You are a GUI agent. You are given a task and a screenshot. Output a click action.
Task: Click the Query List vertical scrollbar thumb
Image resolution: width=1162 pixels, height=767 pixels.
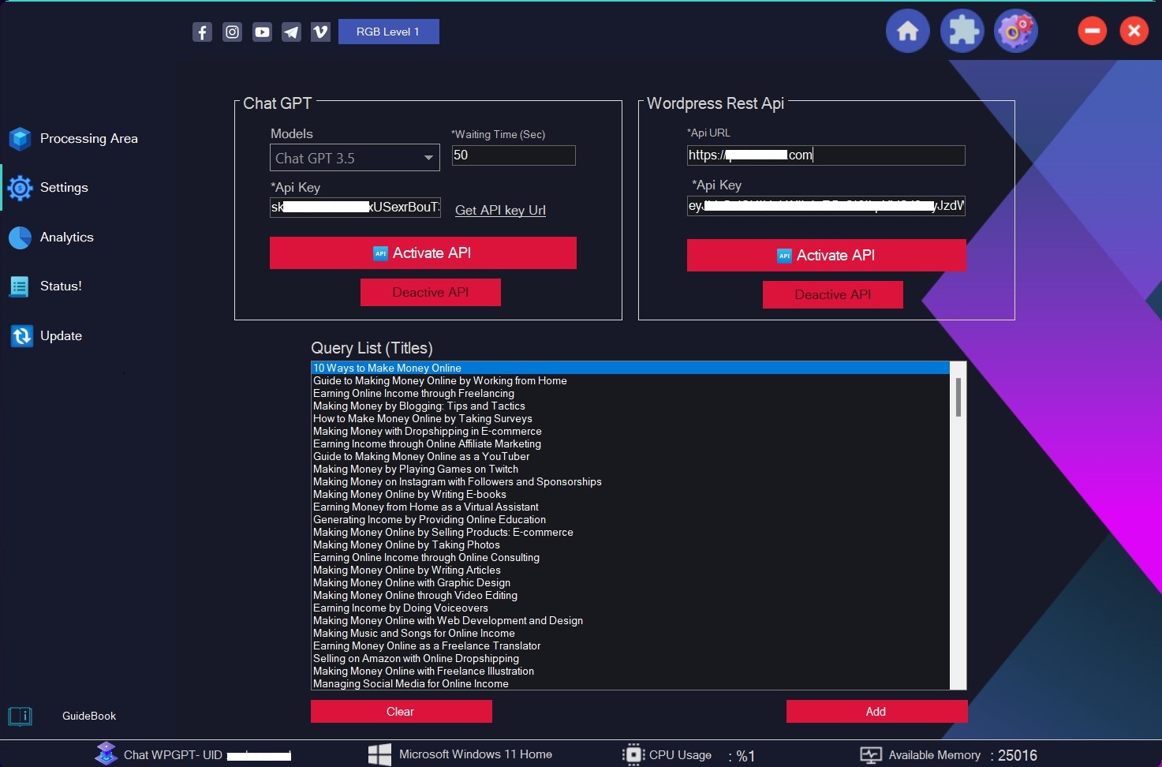[x=958, y=397]
